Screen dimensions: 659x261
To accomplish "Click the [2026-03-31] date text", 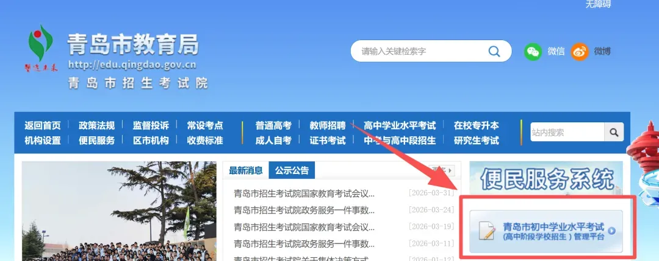I will (x=431, y=193).
